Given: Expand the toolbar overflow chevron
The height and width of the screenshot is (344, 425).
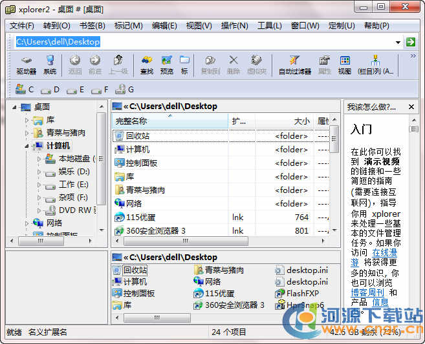Looking at the screenshot, I should click(x=413, y=56).
